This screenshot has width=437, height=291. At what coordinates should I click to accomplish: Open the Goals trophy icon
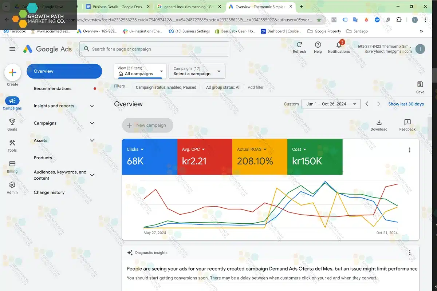click(x=12, y=122)
